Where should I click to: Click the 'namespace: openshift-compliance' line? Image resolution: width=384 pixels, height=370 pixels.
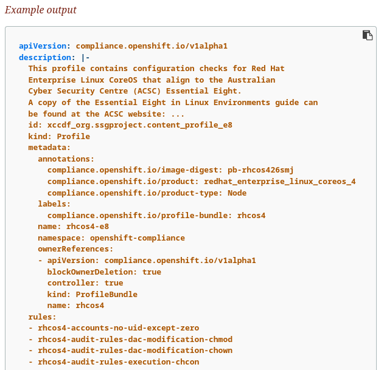111,238
